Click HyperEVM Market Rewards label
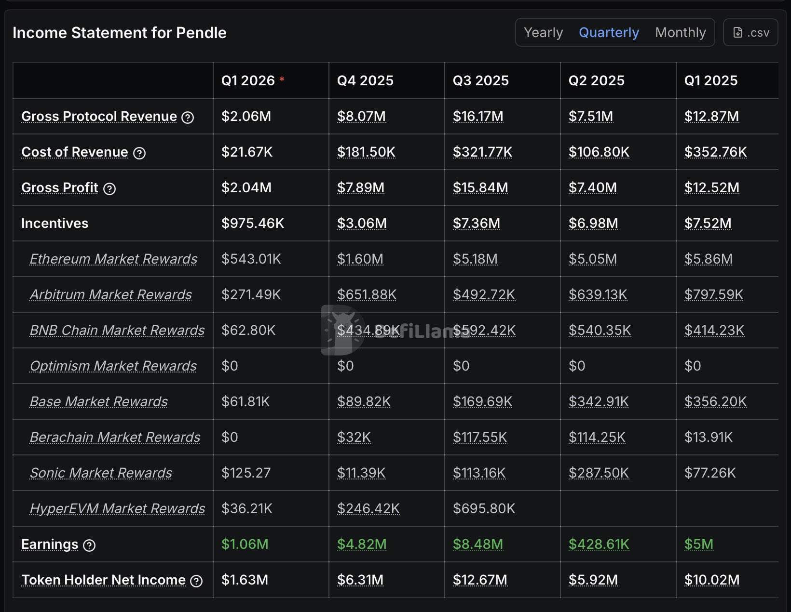 [117, 508]
